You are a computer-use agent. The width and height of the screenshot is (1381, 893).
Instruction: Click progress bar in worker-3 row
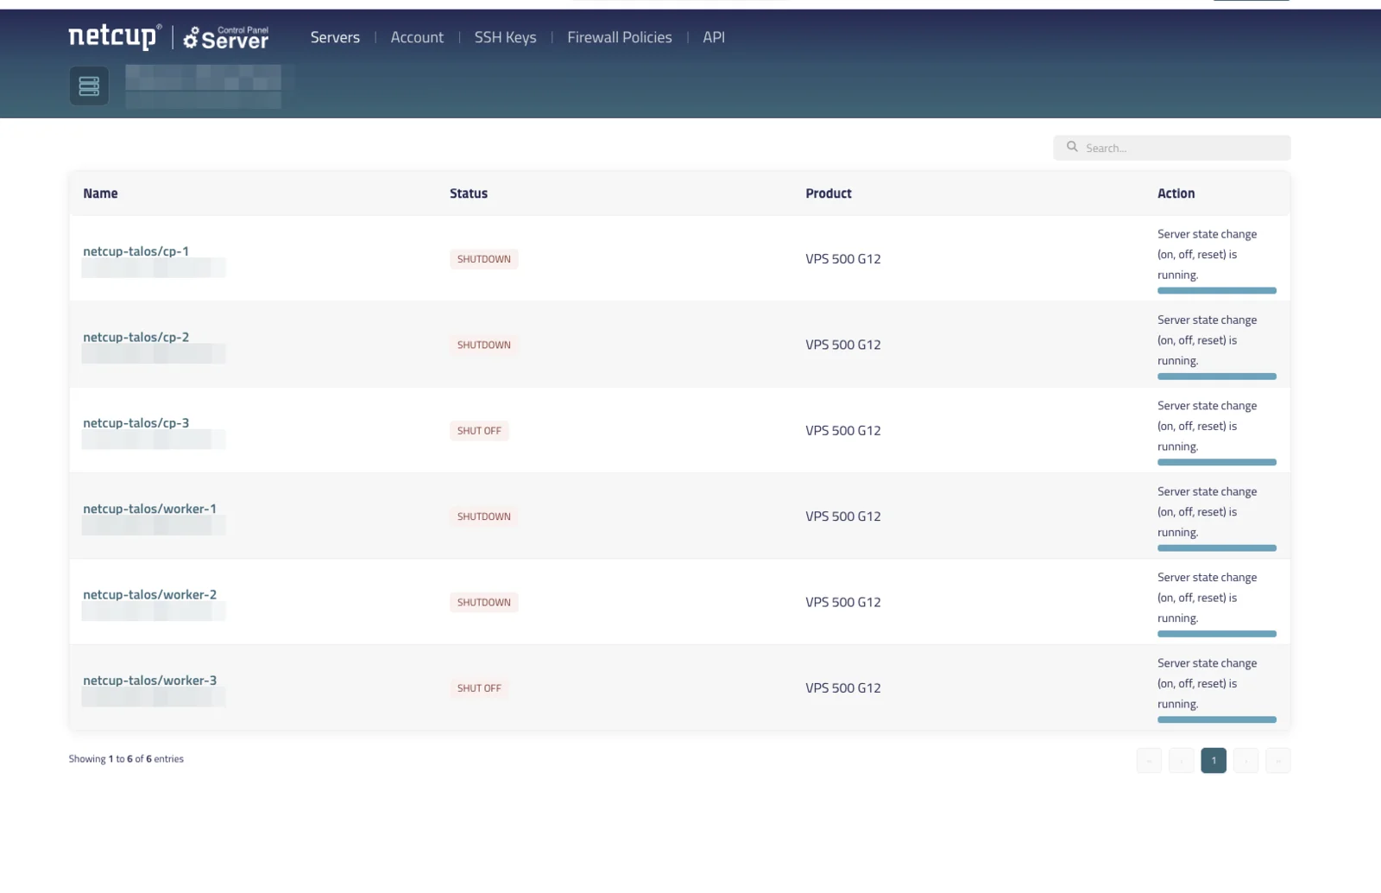pos(1216,719)
